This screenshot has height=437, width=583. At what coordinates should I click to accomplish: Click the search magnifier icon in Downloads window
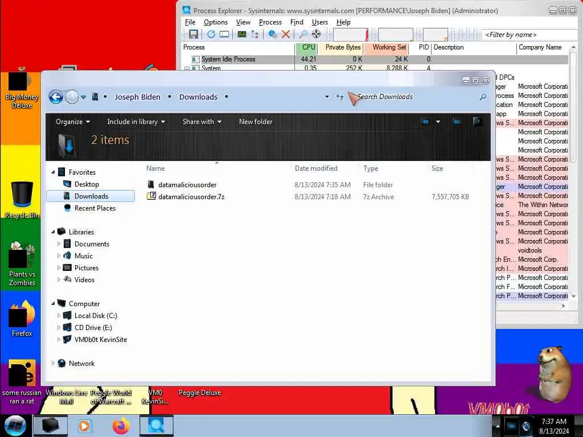point(483,97)
